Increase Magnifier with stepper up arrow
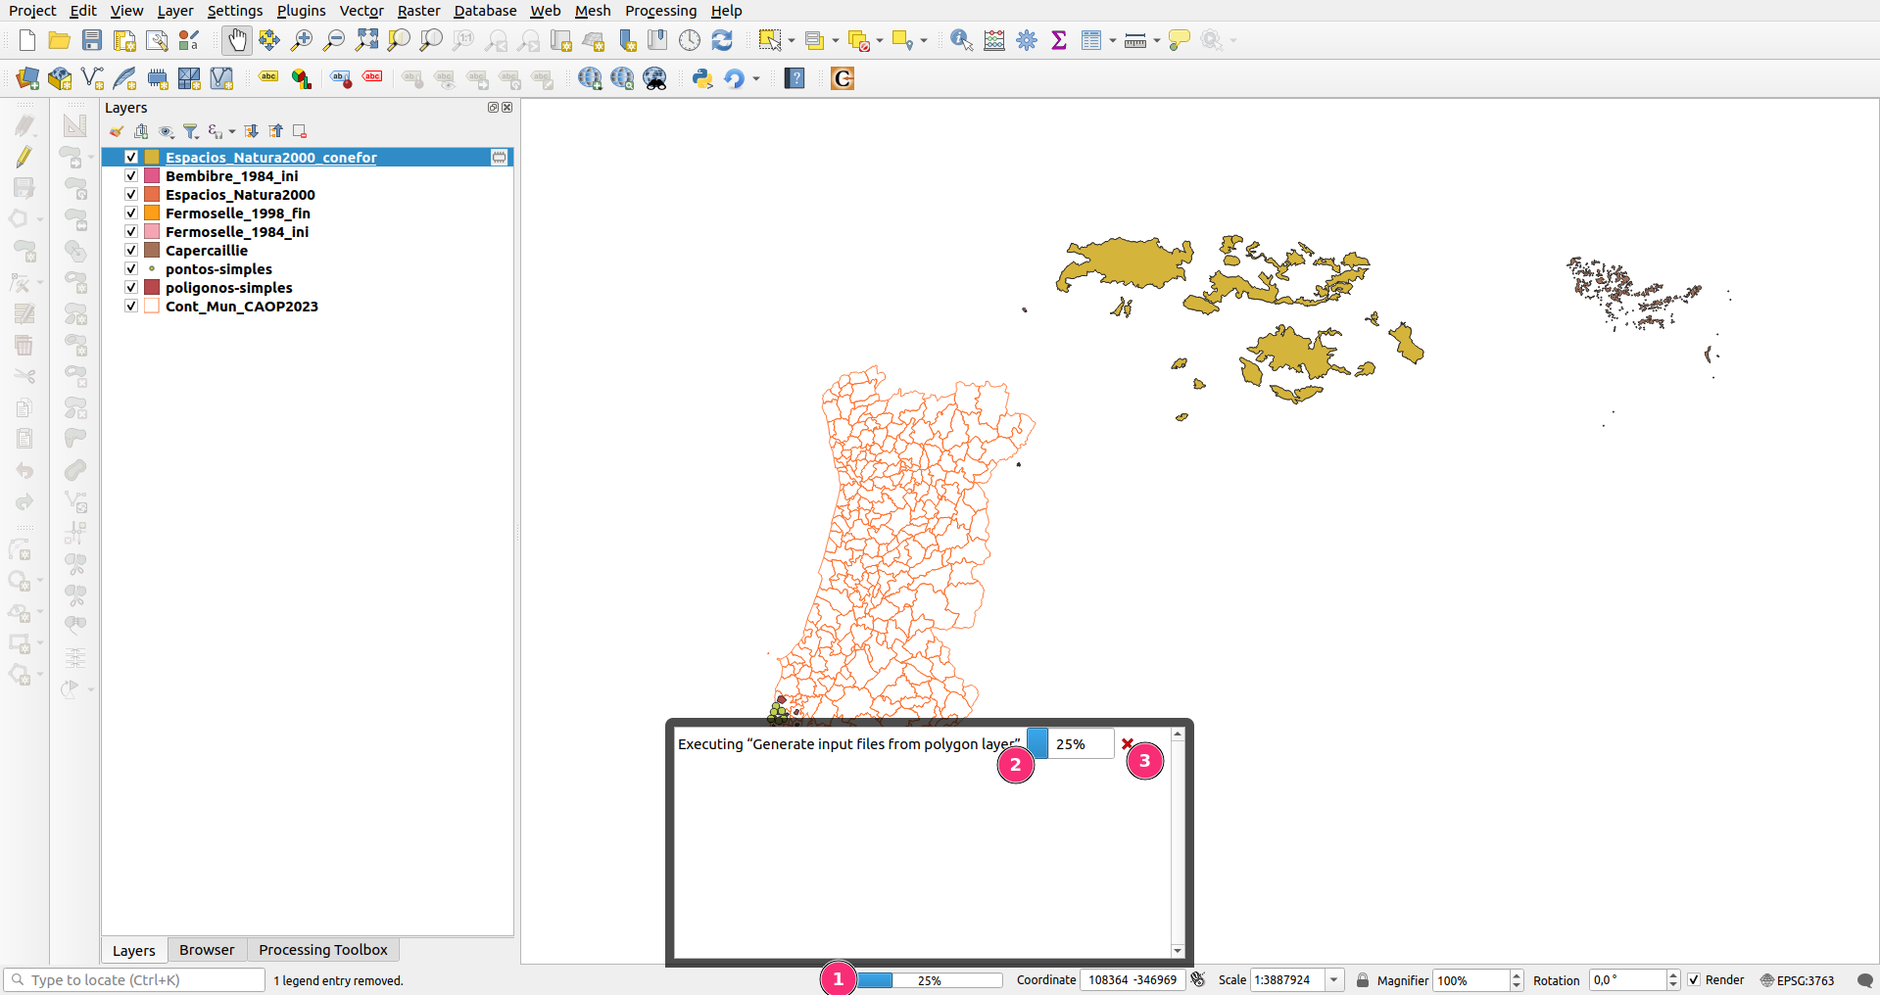This screenshot has width=1880, height=995. [x=1517, y=975]
